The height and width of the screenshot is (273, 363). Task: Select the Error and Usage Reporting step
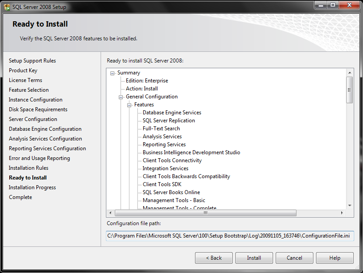click(x=39, y=158)
